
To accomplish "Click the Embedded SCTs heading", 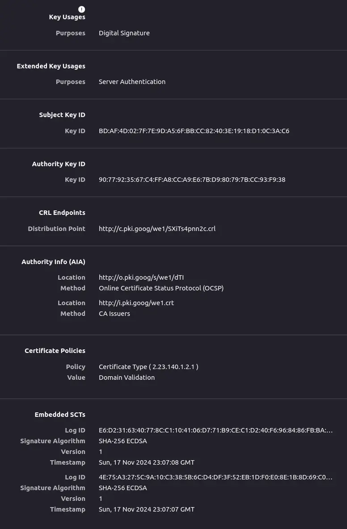I will pyautogui.click(x=60, y=415).
